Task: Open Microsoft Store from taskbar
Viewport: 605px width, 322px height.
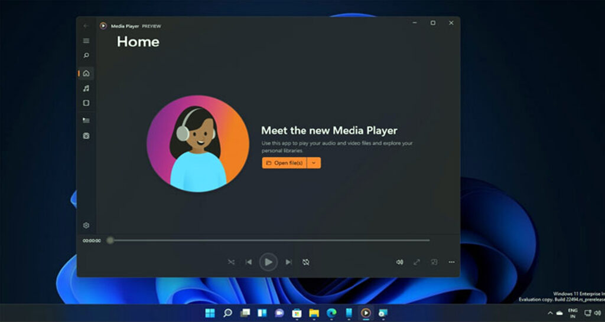Action: click(x=297, y=313)
